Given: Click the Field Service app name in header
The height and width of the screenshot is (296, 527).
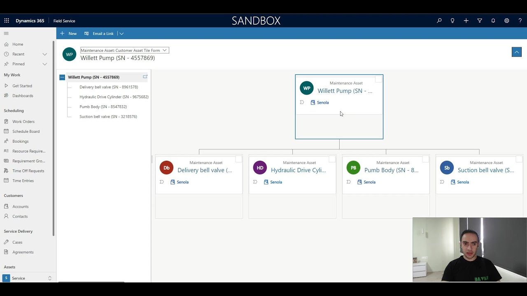Looking at the screenshot, I should (x=64, y=21).
